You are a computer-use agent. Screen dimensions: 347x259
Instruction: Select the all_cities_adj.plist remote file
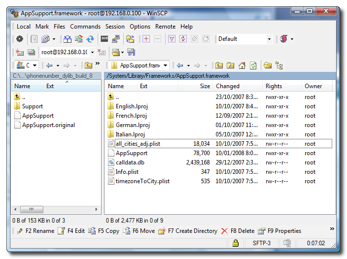point(138,144)
